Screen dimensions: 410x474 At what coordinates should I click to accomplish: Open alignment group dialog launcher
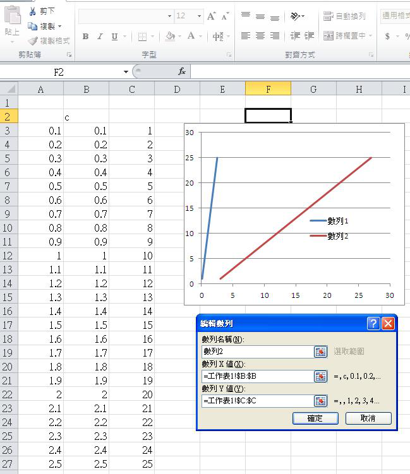click(x=371, y=55)
